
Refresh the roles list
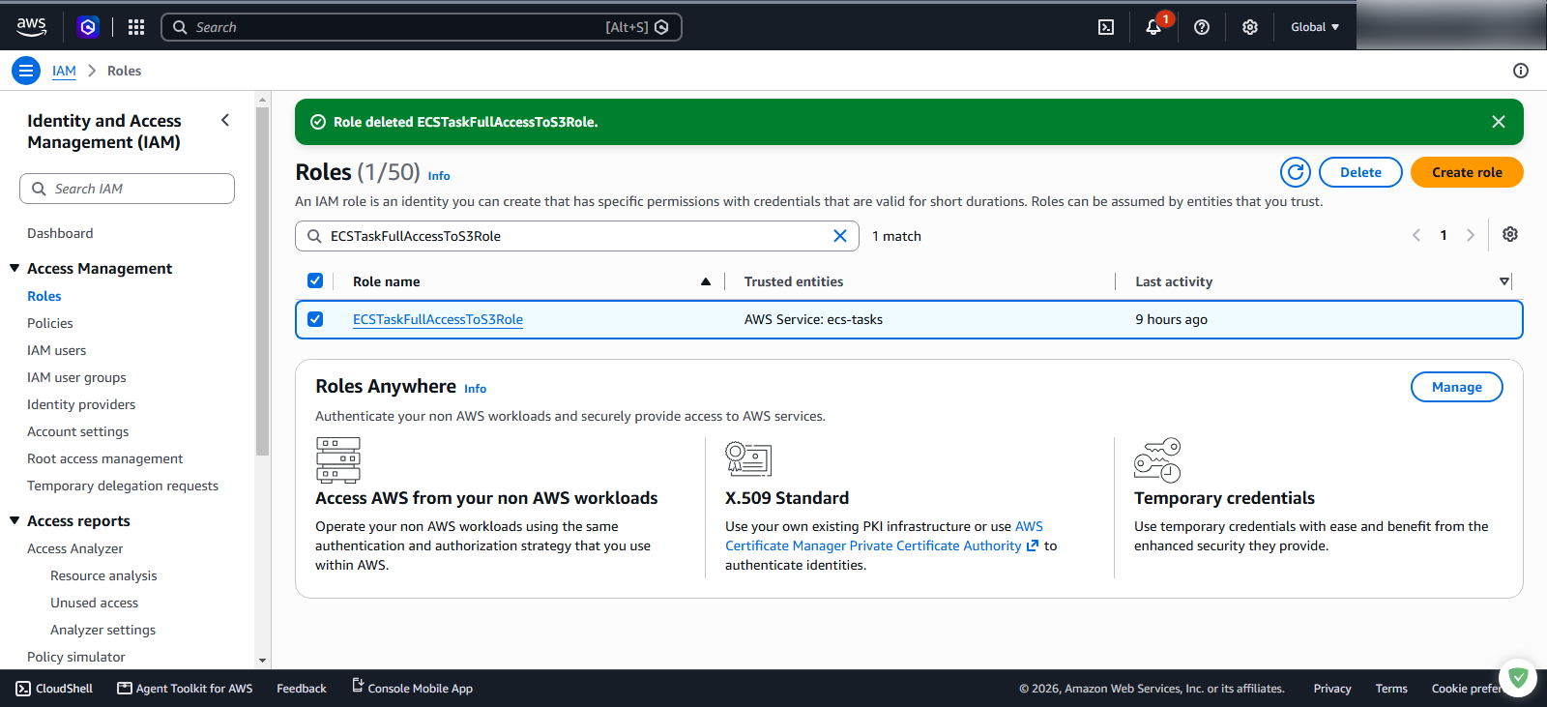[1296, 172]
